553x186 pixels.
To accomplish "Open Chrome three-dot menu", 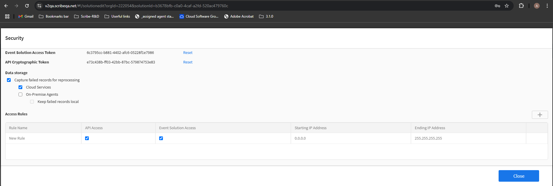I will point(547,6).
